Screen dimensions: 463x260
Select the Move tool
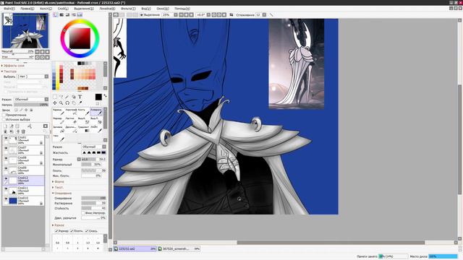pos(55,103)
